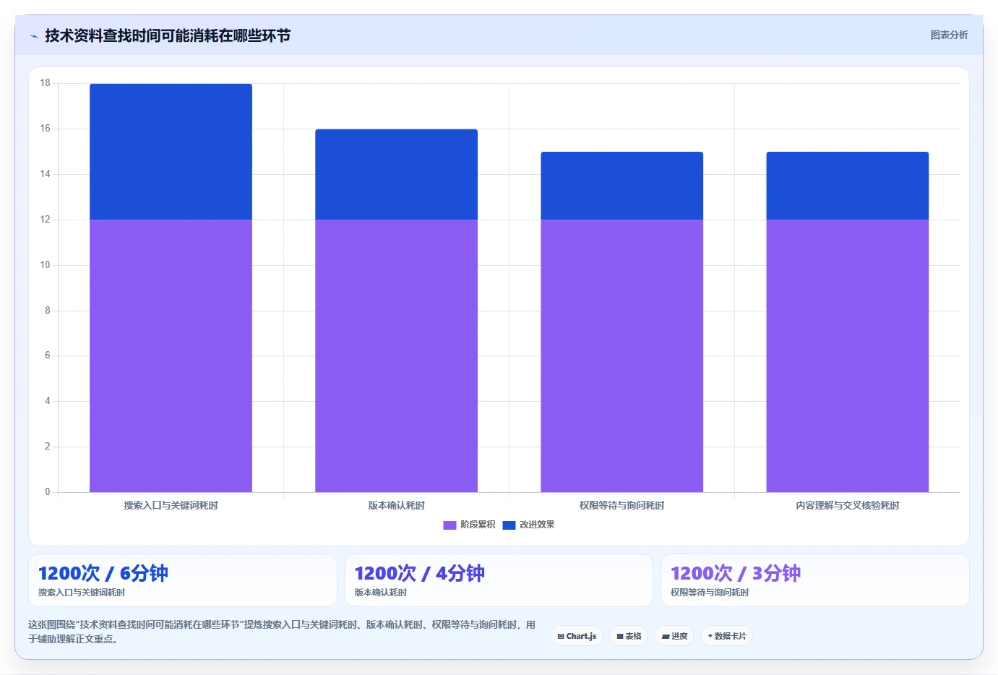
Task: Click the purple bar segment for 搜索入口与关键词耗时
Action: point(171,356)
